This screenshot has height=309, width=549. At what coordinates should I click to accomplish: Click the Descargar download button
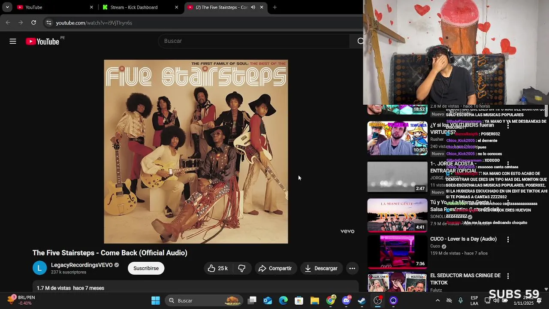(321, 268)
